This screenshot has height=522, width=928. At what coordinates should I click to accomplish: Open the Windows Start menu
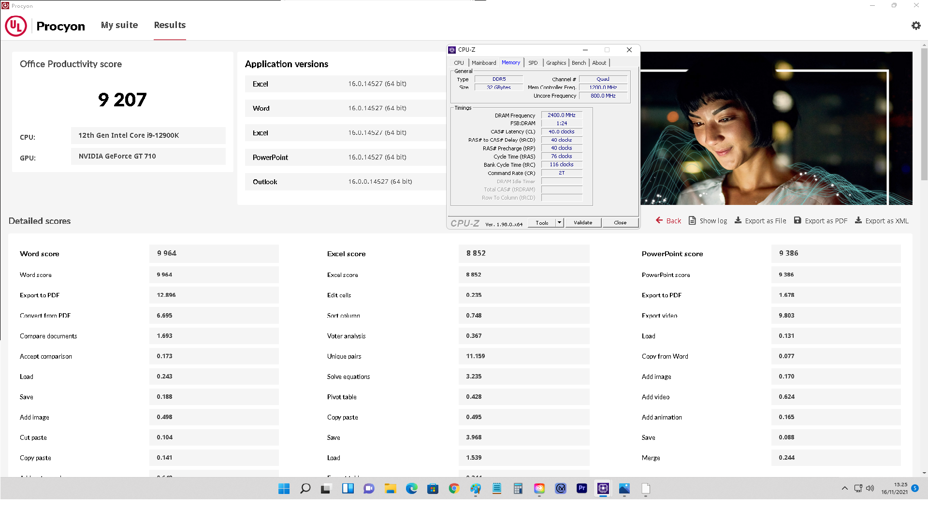point(284,489)
